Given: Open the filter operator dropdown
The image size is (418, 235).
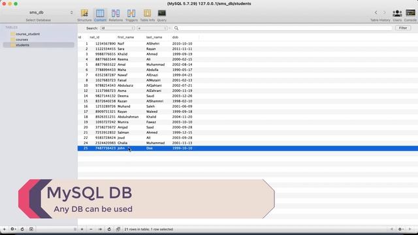Looking at the screenshot, I should tap(152, 28).
